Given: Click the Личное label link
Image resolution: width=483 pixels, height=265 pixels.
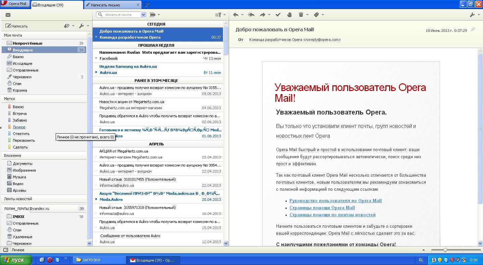Looking at the screenshot, I should tap(19, 127).
